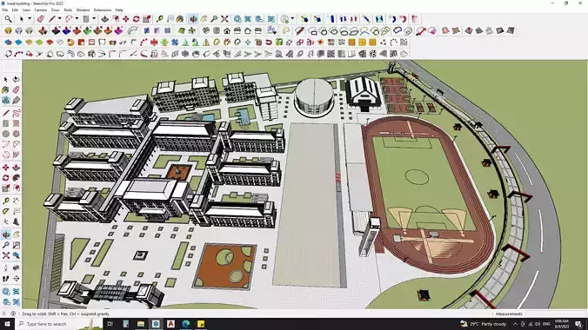Pick the Move tool in top toolbar
Screen dimensions: 588x330
126,19
